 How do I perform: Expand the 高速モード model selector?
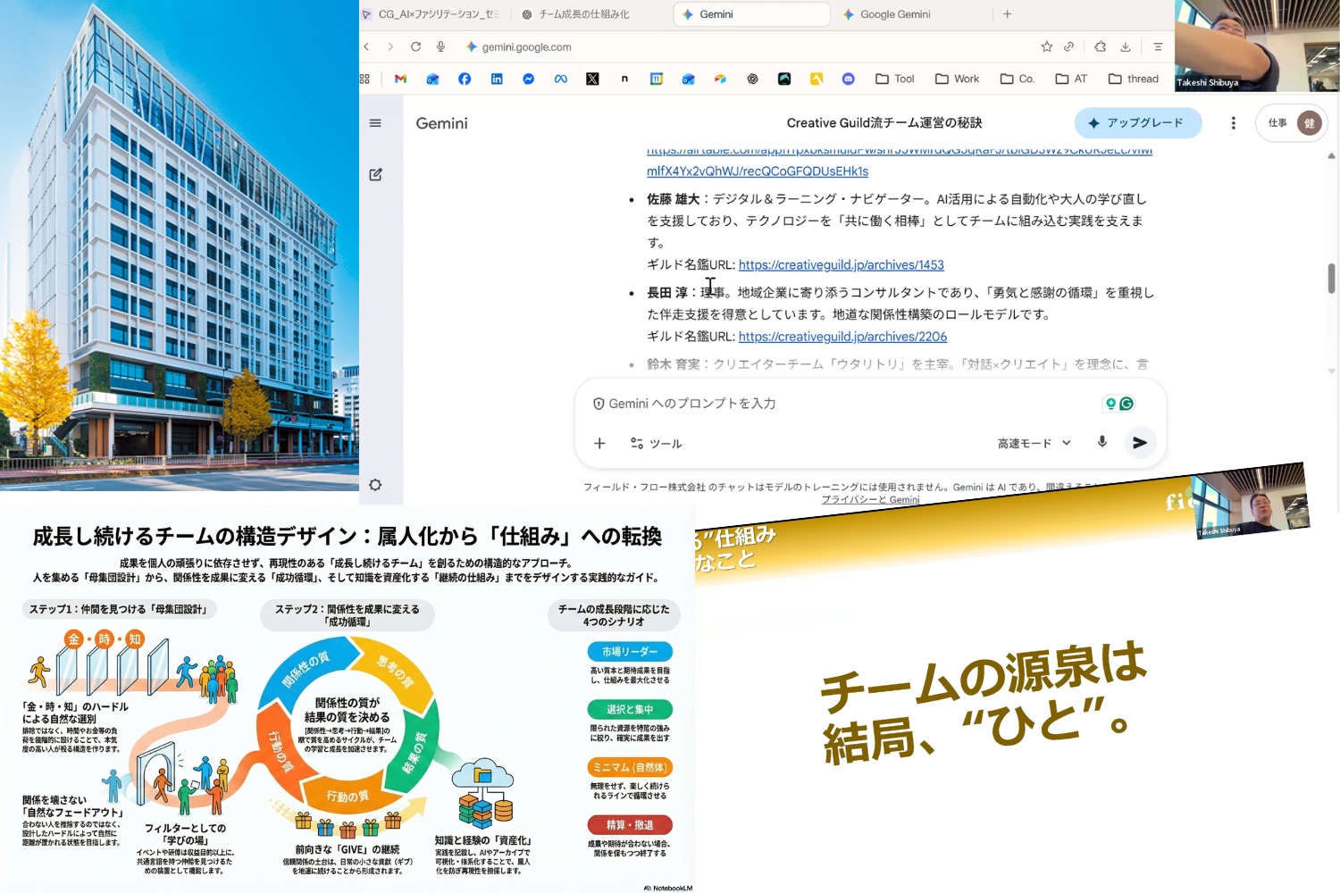1034,443
